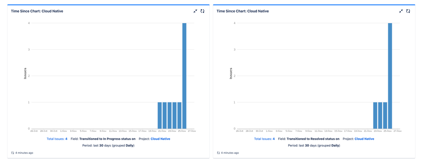Refresh the In Progress Time Since Chart gadget
422x168 pixels.
203,11
